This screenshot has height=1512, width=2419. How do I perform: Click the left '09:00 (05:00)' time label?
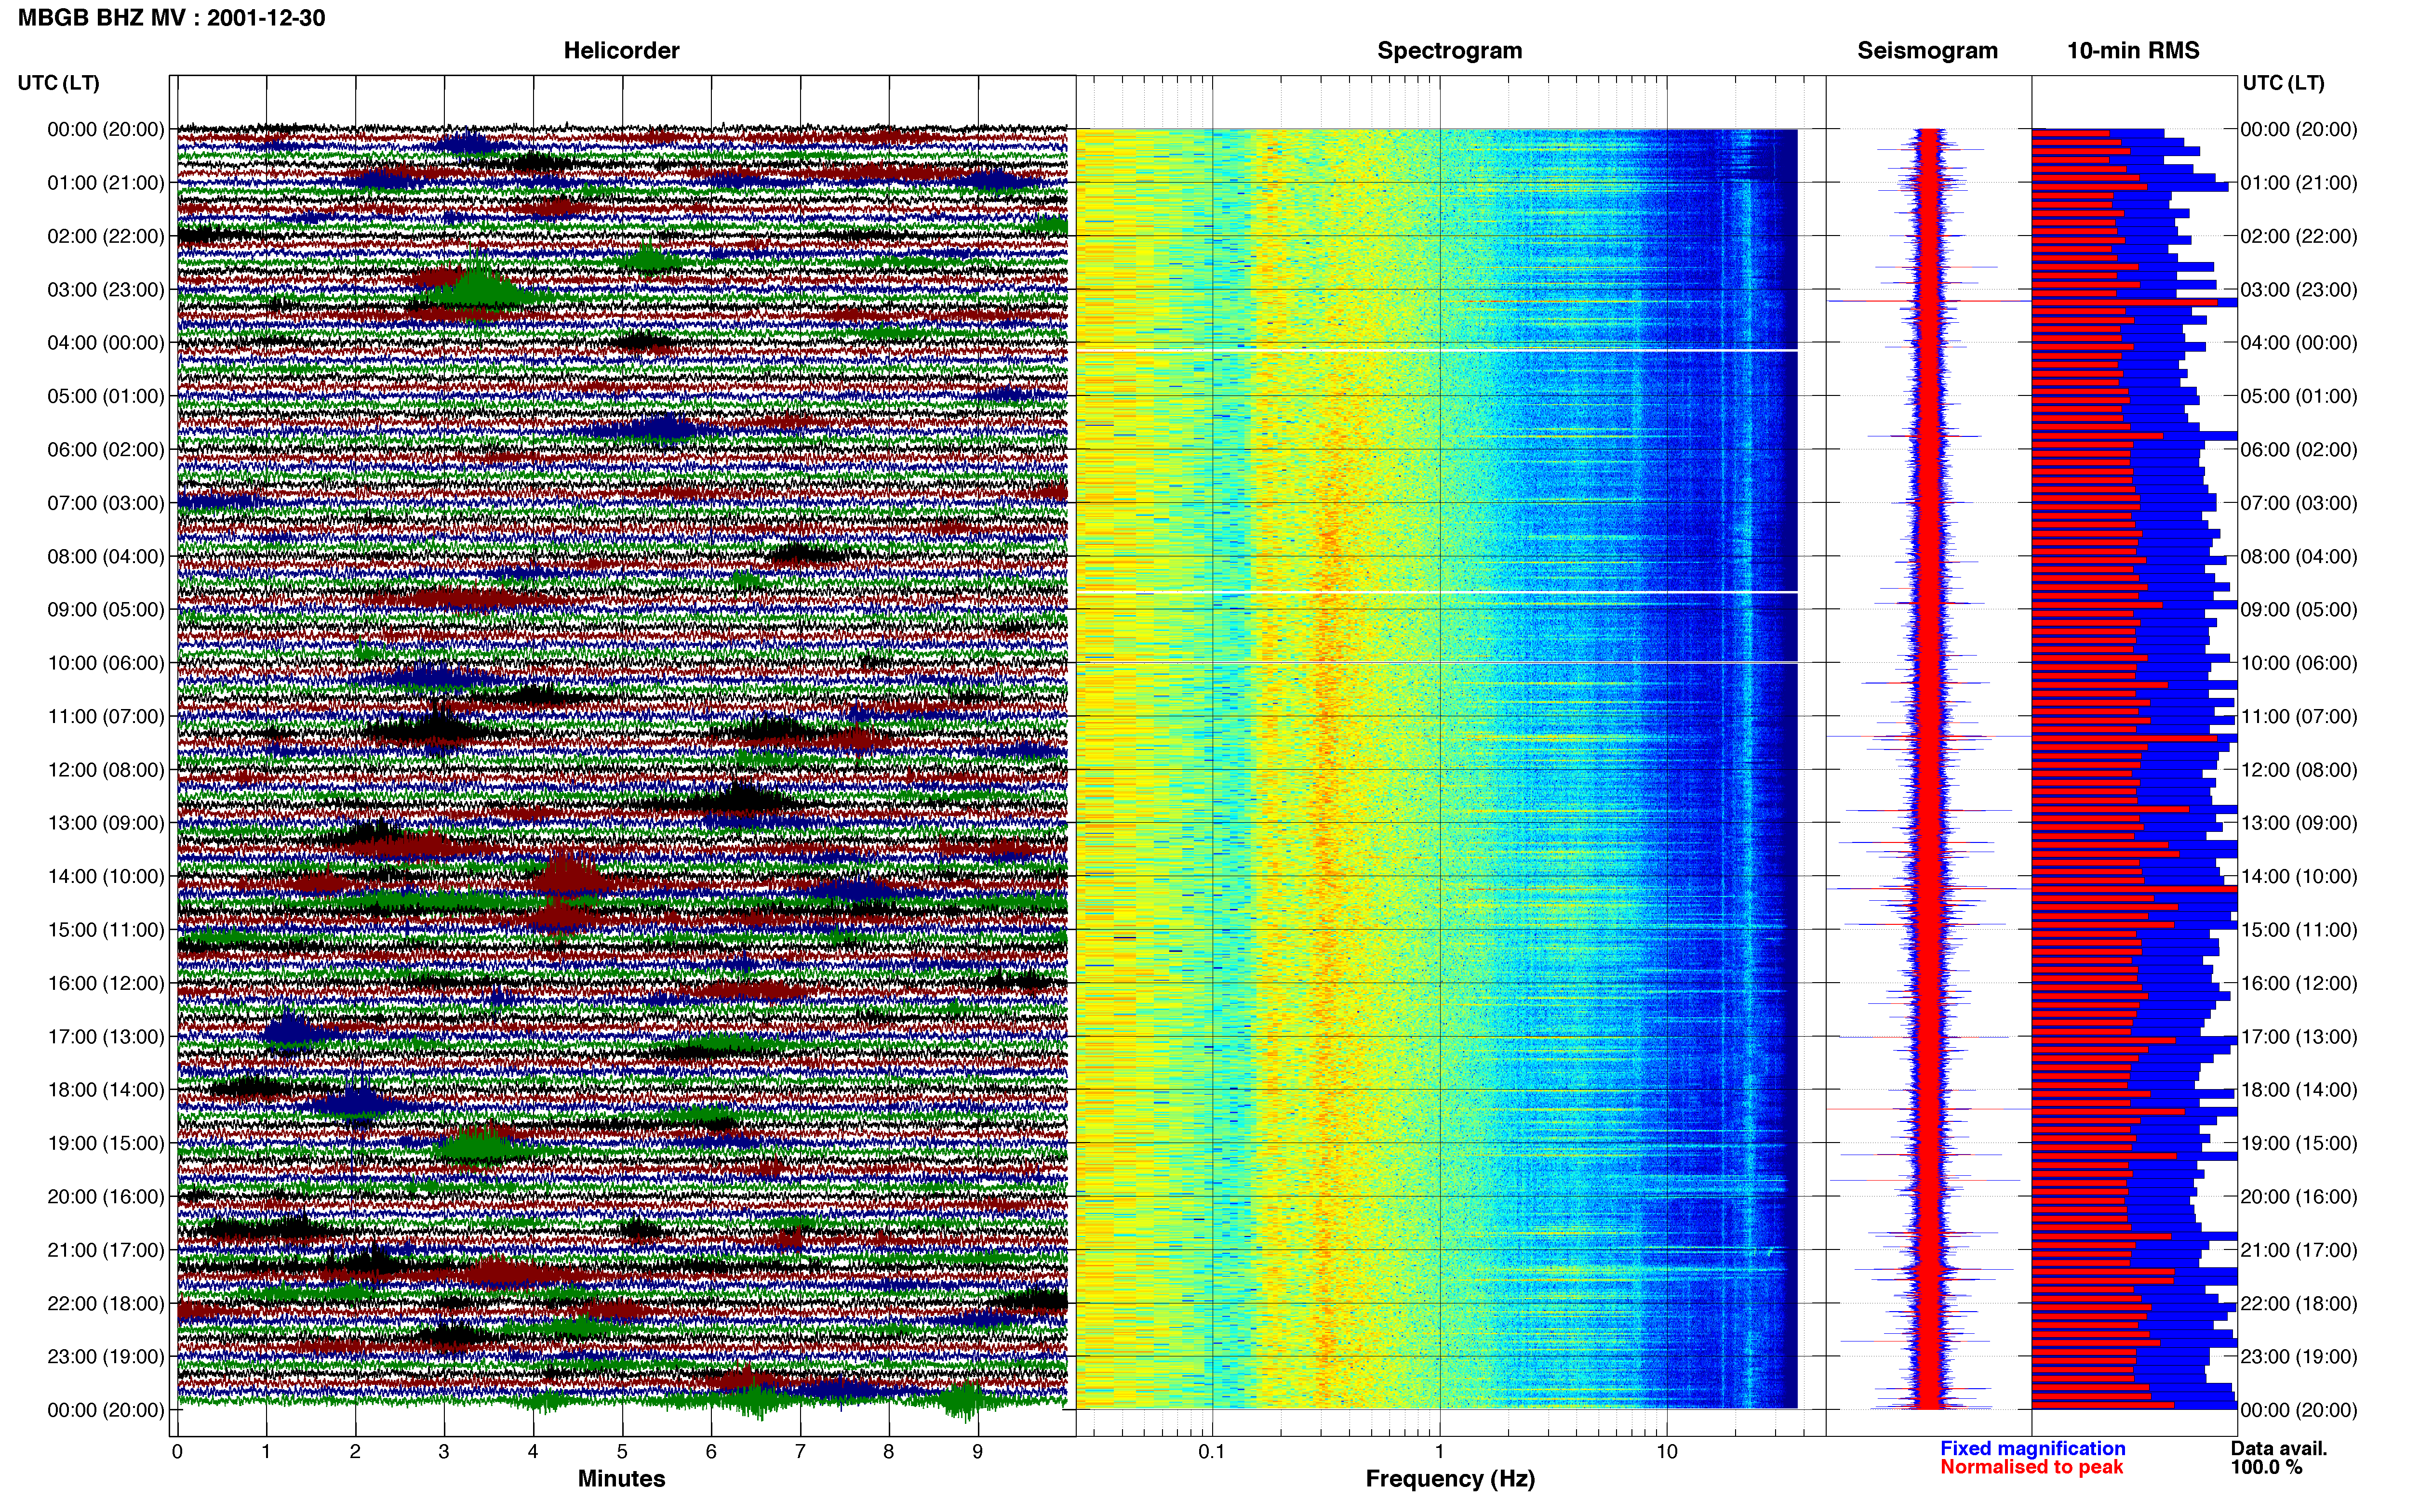tap(105, 610)
